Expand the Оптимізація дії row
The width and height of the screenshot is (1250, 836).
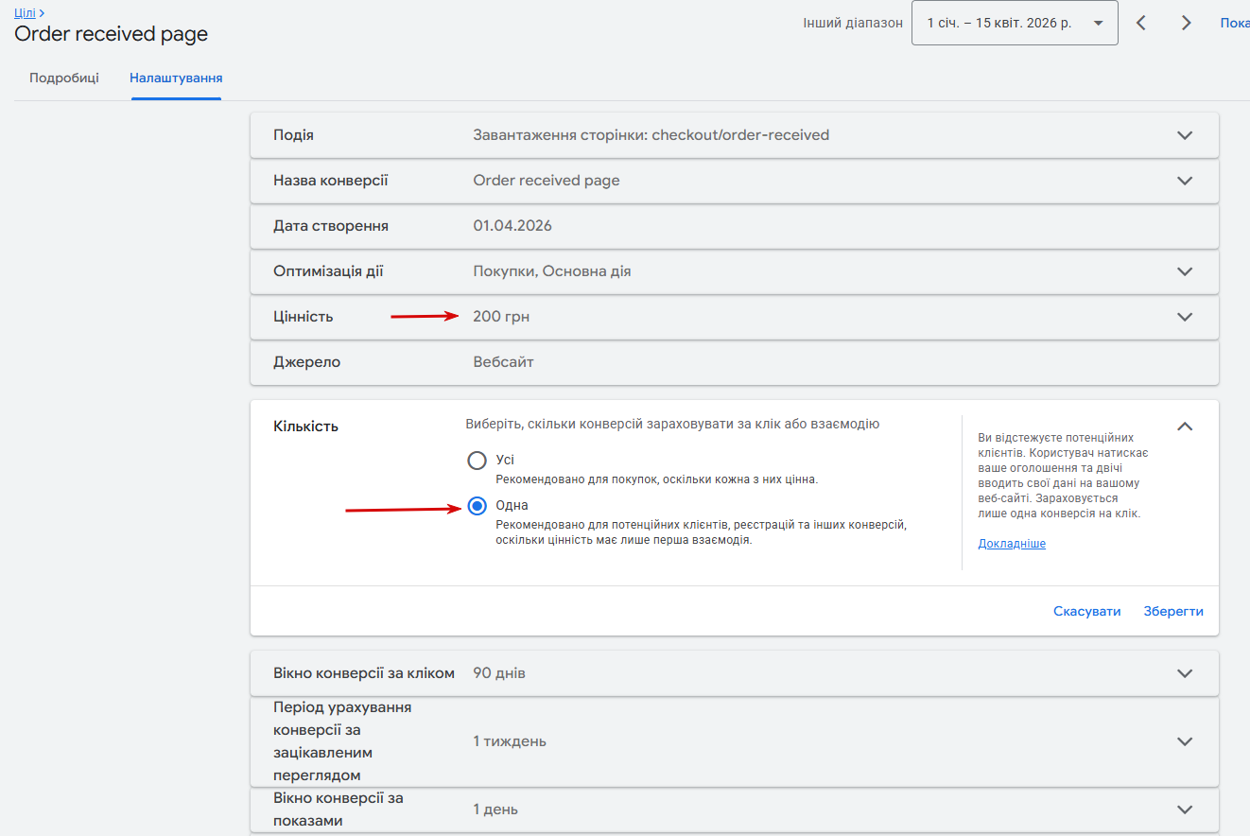point(1185,271)
